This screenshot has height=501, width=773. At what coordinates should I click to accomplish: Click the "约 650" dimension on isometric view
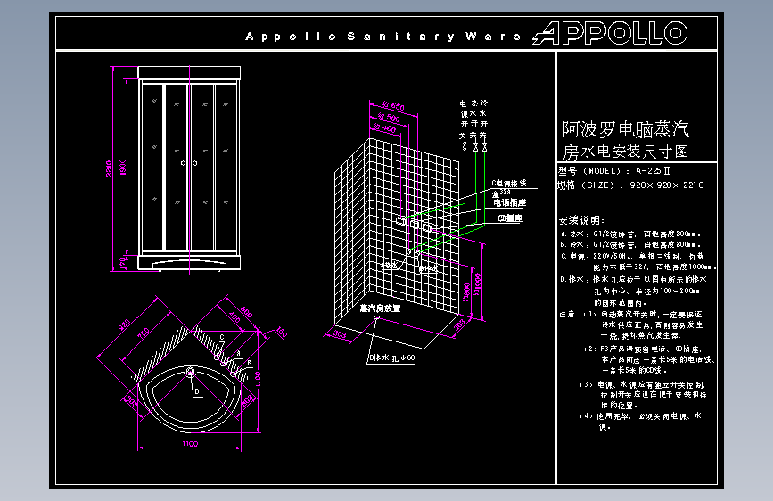coord(393,106)
